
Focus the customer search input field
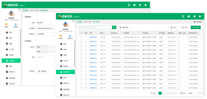point(95,27)
